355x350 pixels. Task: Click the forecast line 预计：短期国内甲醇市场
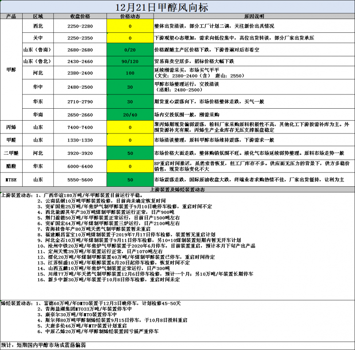click(43, 345)
